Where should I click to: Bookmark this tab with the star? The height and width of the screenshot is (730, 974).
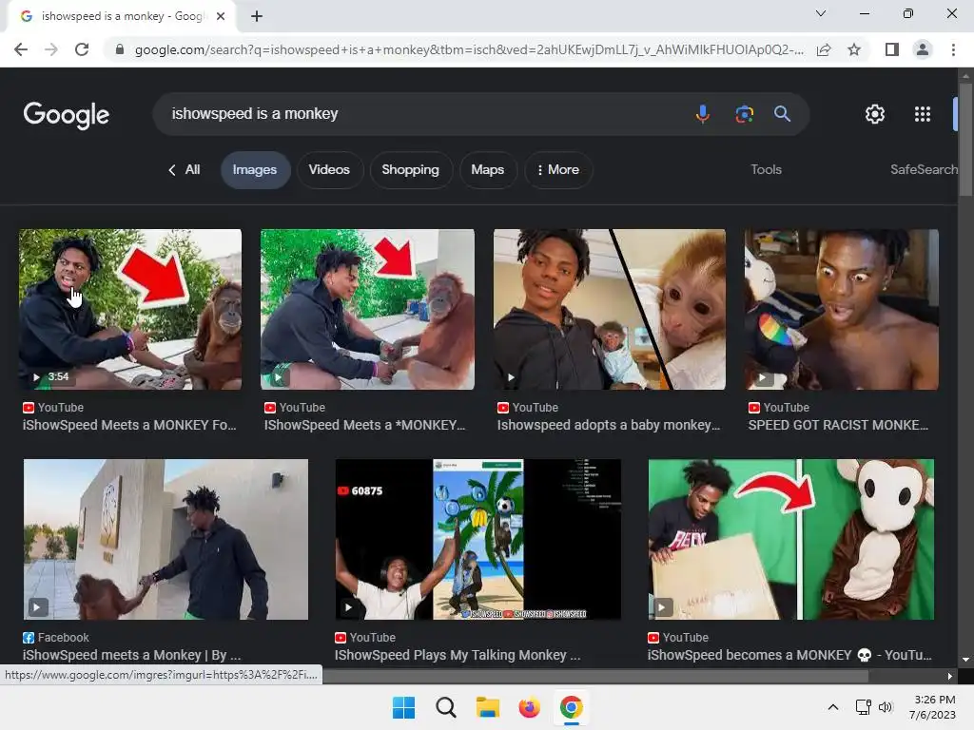point(854,49)
